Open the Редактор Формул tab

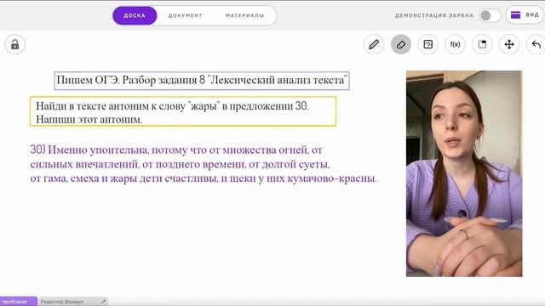tap(73, 302)
